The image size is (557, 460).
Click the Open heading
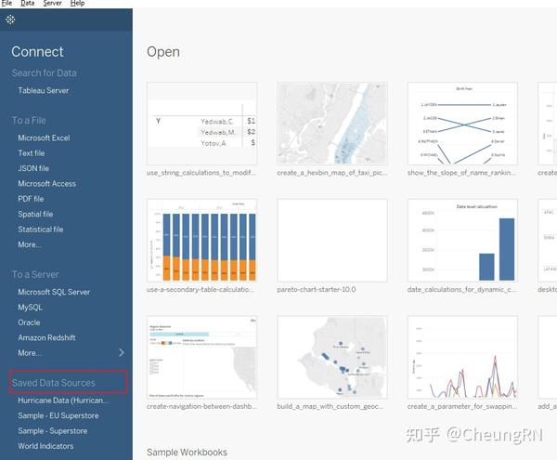163,52
